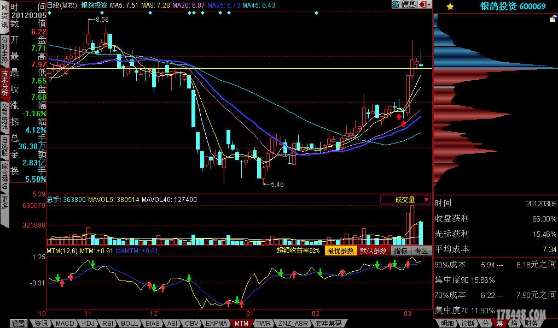
Task: Open the notes icon in chip panel
Action: point(553,19)
